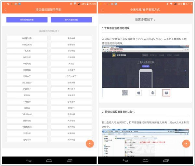Screen dimensions: 195x166
Task: Open floating remote button on right screen
Action: [x=186, y=144]
